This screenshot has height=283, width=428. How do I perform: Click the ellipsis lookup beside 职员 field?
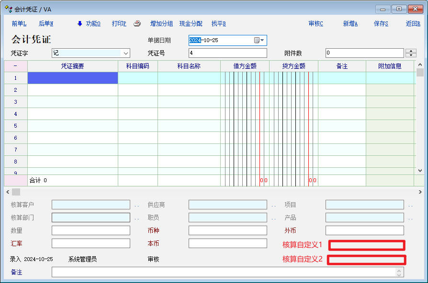click(x=273, y=218)
